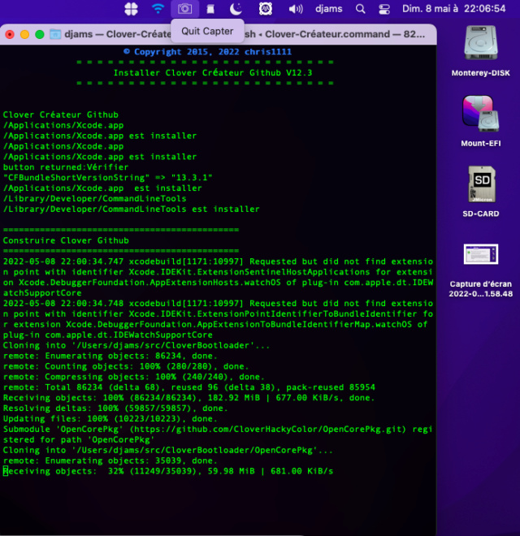Screen dimensions: 520x536
Task: Click the four-leaf clover menu bar icon
Action: pyautogui.click(x=131, y=9)
